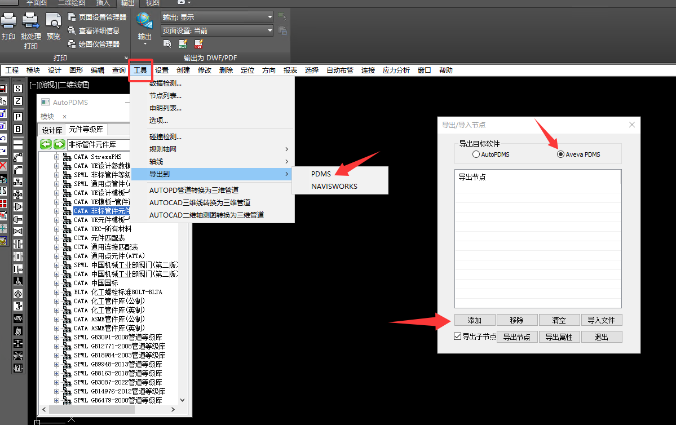
Task: Click the 预览 print preview icon
Action: click(53, 21)
